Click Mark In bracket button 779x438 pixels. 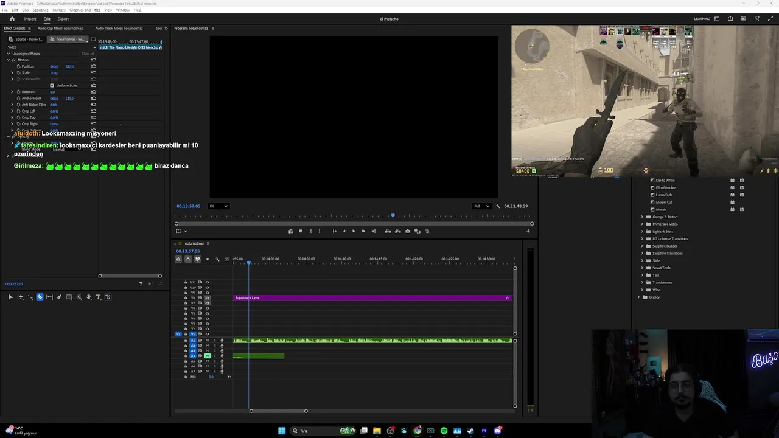(x=311, y=231)
